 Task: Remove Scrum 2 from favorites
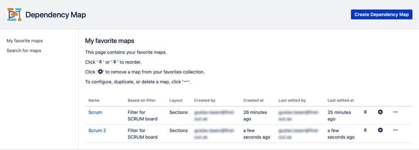[380, 130]
